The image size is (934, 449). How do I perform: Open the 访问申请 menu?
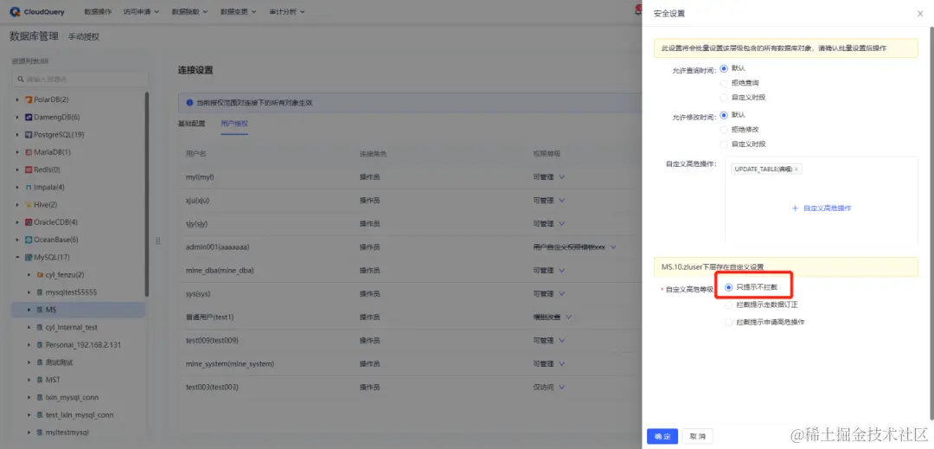coord(141,12)
